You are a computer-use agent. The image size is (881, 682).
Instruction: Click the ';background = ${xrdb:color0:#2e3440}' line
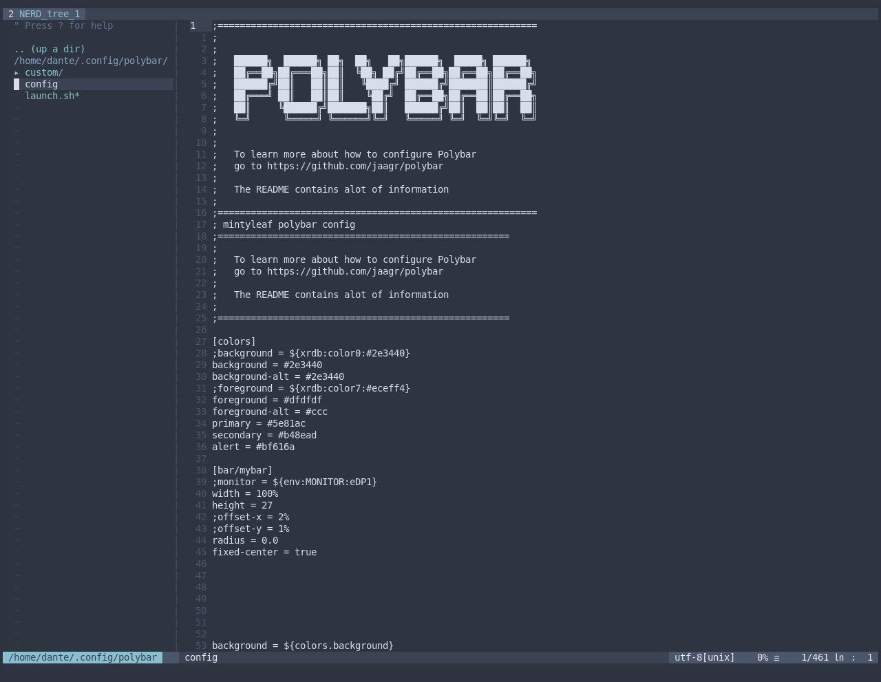point(311,353)
